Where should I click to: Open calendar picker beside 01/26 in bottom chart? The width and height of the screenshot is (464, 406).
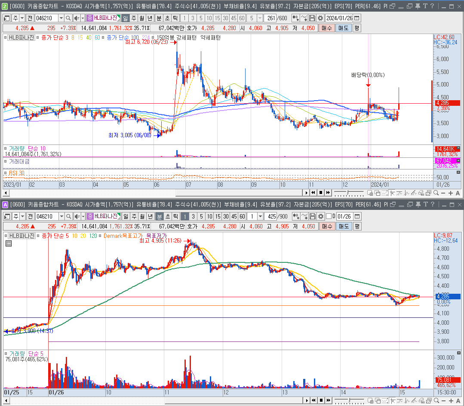click(x=357, y=217)
